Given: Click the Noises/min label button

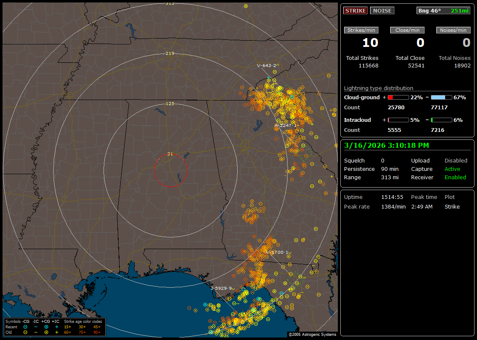Looking at the screenshot, I should click(x=453, y=30).
